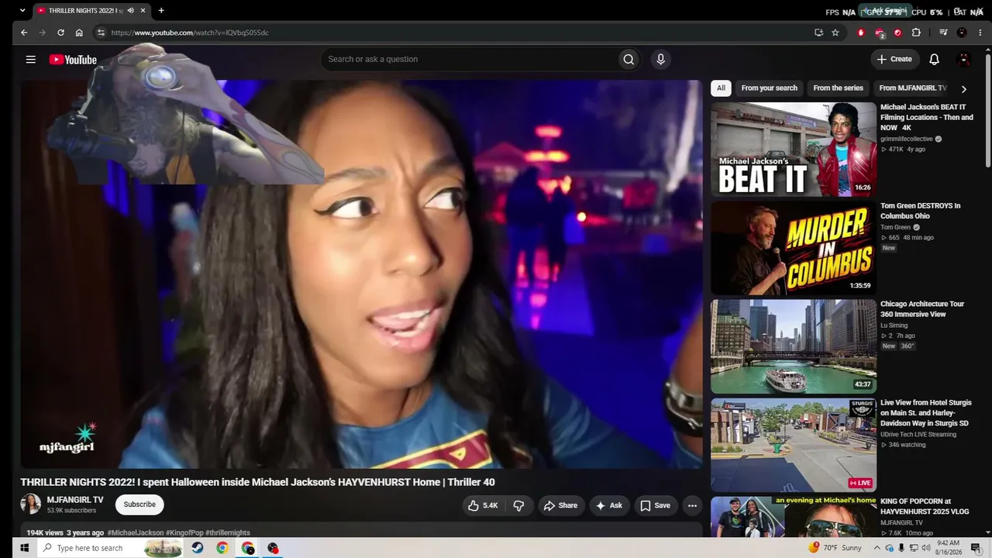Open the Murder in Columbus thumbnail
The image size is (992, 558).
794,248
